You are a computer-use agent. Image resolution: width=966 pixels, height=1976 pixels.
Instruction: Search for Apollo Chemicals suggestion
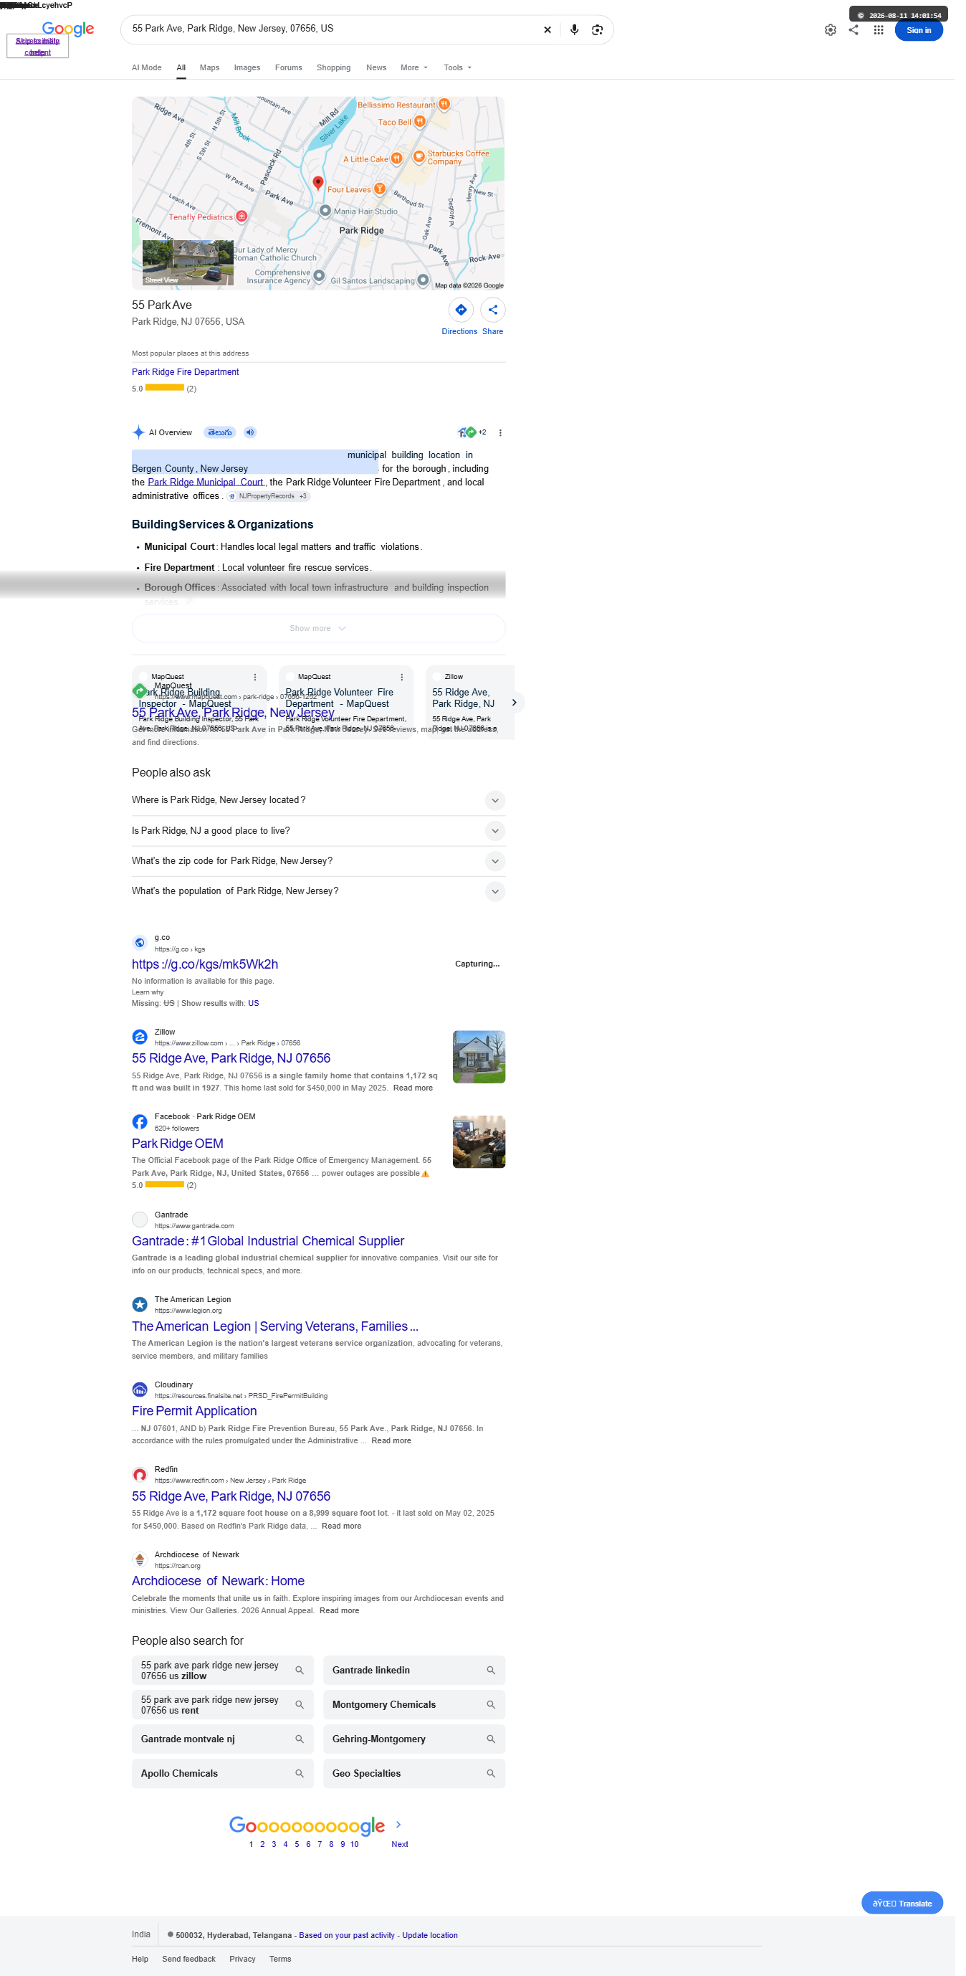pos(222,1774)
